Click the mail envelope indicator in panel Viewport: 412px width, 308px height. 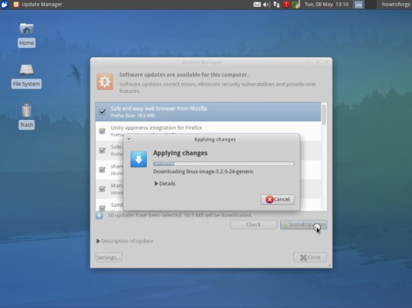coord(257,4)
